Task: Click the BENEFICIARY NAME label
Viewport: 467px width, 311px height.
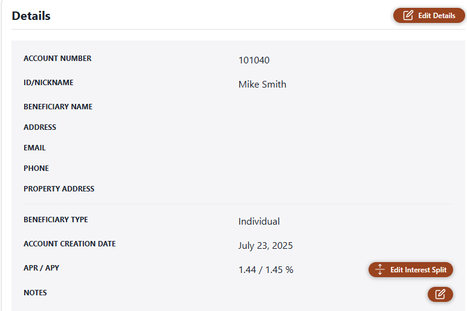Action: point(58,106)
